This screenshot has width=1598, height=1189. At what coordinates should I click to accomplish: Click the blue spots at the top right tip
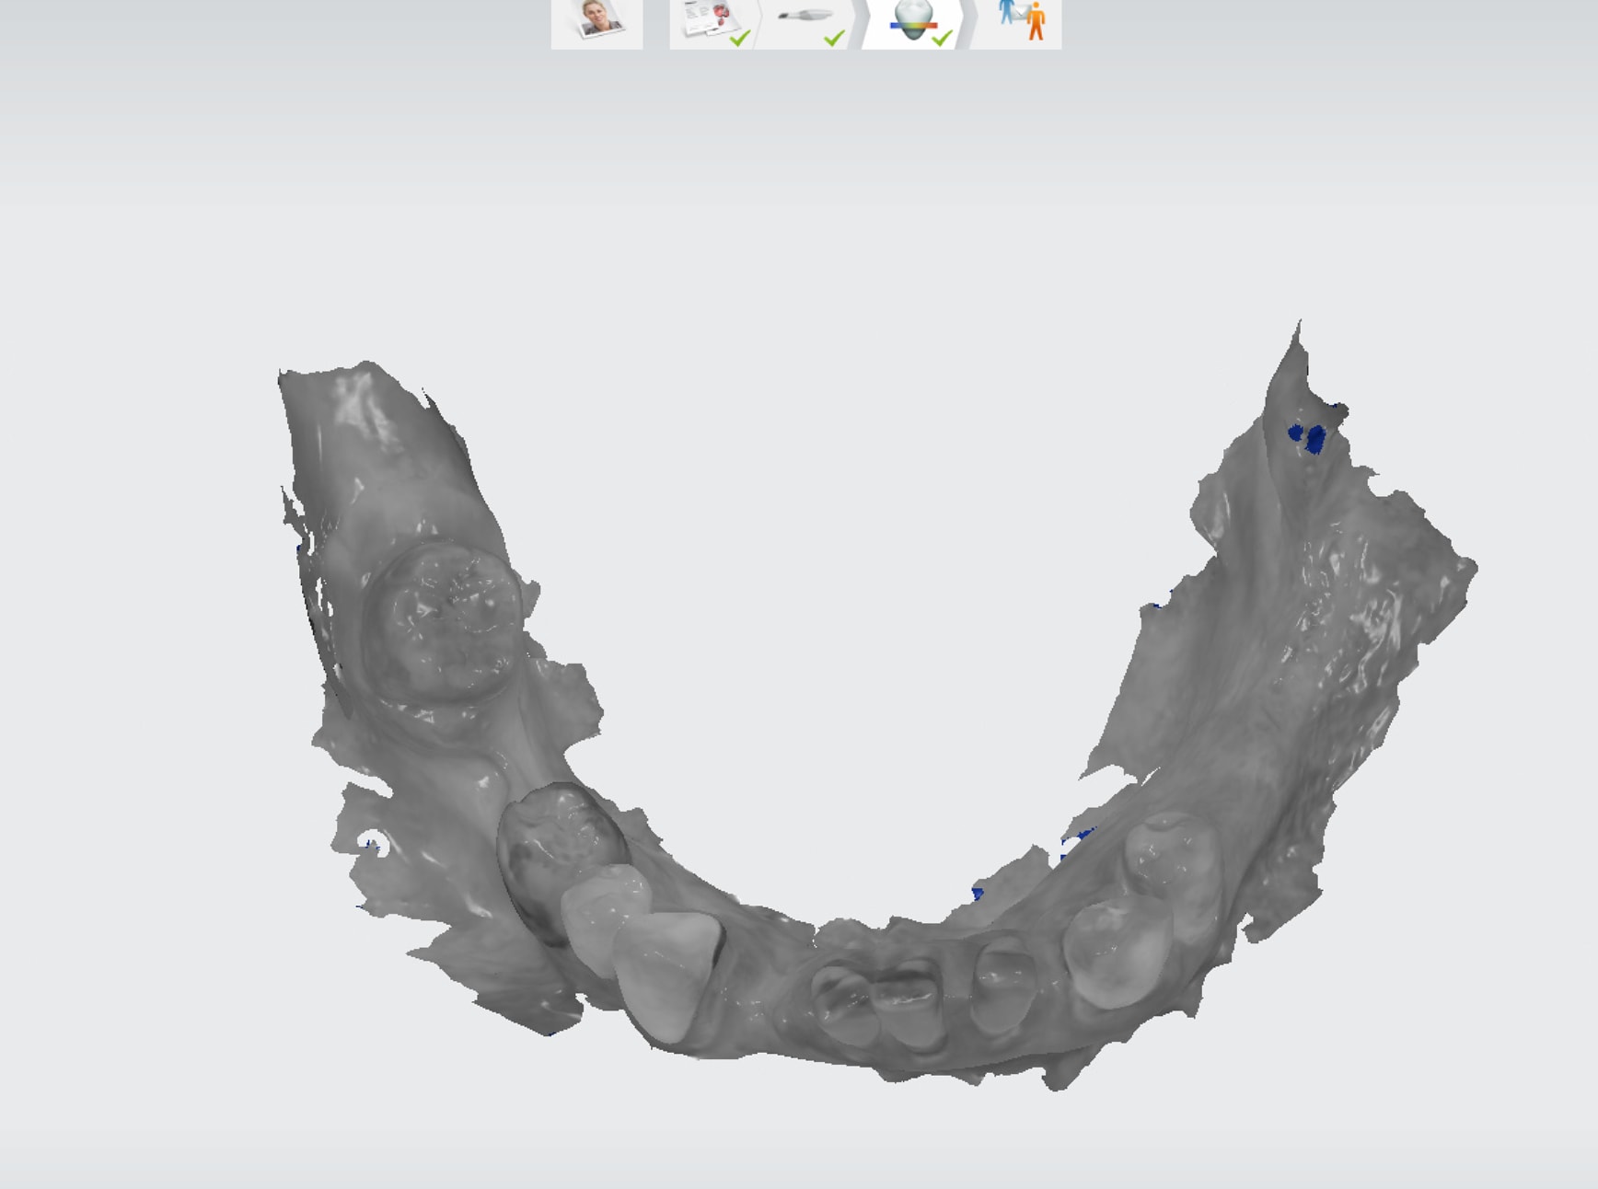click(x=1308, y=436)
